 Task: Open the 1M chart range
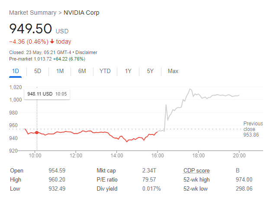(x=60, y=71)
